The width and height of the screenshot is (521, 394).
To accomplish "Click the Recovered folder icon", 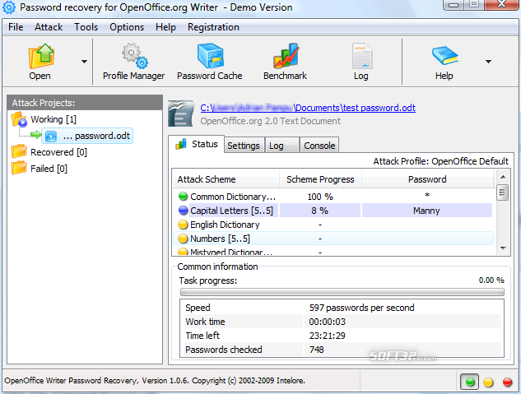I will click(x=19, y=151).
